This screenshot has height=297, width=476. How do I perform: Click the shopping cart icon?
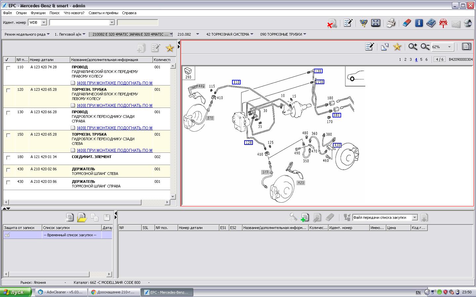click(363, 23)
